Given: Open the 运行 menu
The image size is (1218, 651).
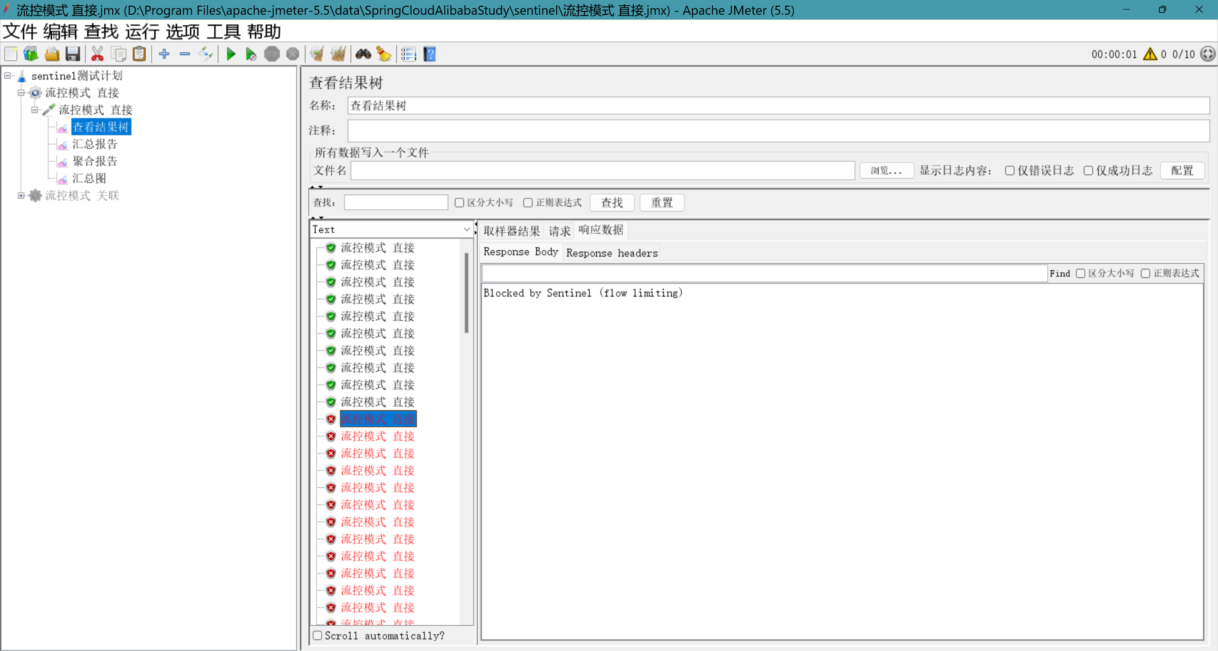Looking at the screenshot, I should point(142,32).
